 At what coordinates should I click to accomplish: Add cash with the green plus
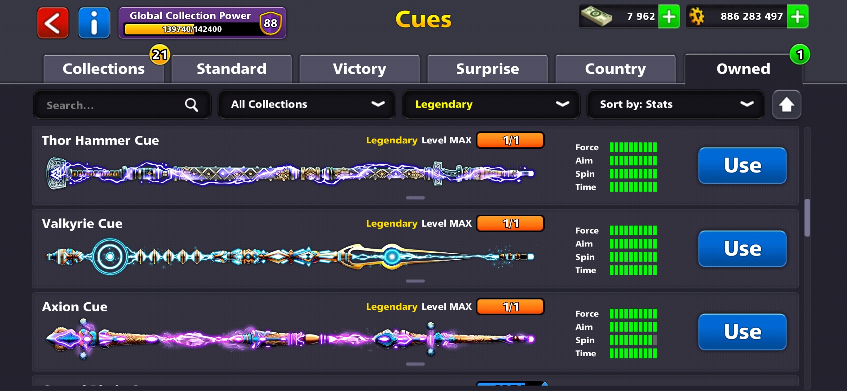tap(669, 16)
